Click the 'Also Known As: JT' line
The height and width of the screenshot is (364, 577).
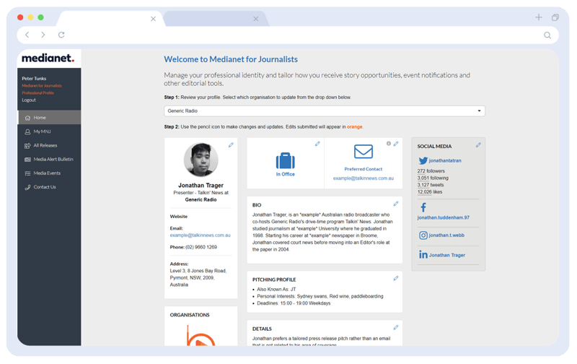276,289
